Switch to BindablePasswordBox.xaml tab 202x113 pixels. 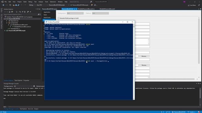pyautogui.click(x=107, y=9)
